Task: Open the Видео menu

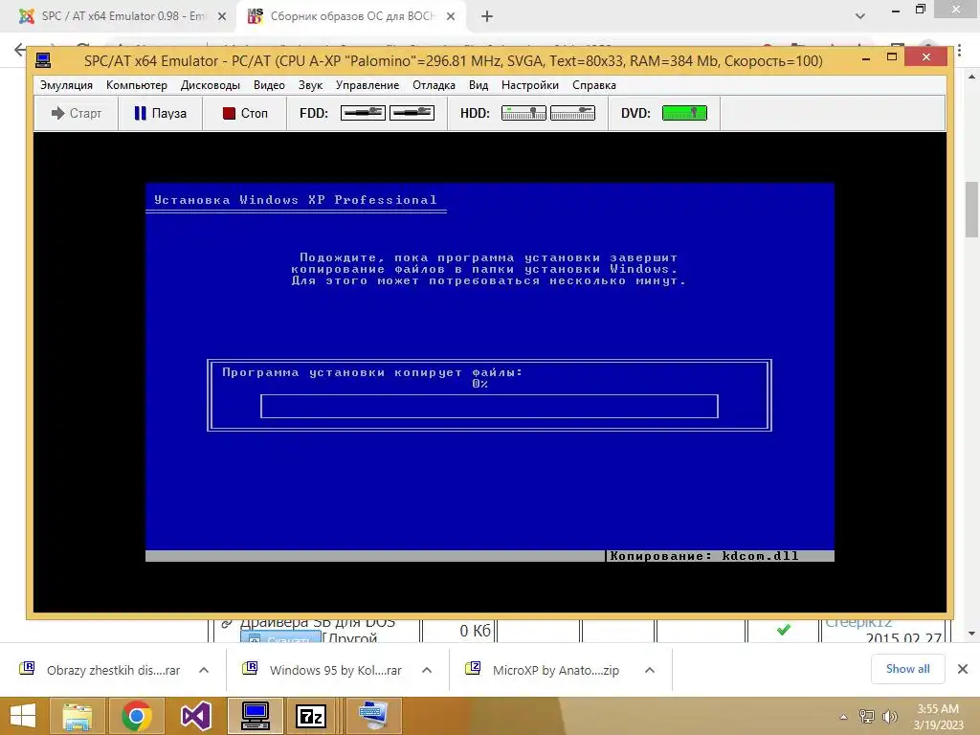Action: [x=269, y=85]
